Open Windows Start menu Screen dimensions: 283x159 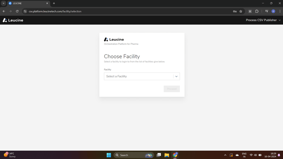pos(109,155)
